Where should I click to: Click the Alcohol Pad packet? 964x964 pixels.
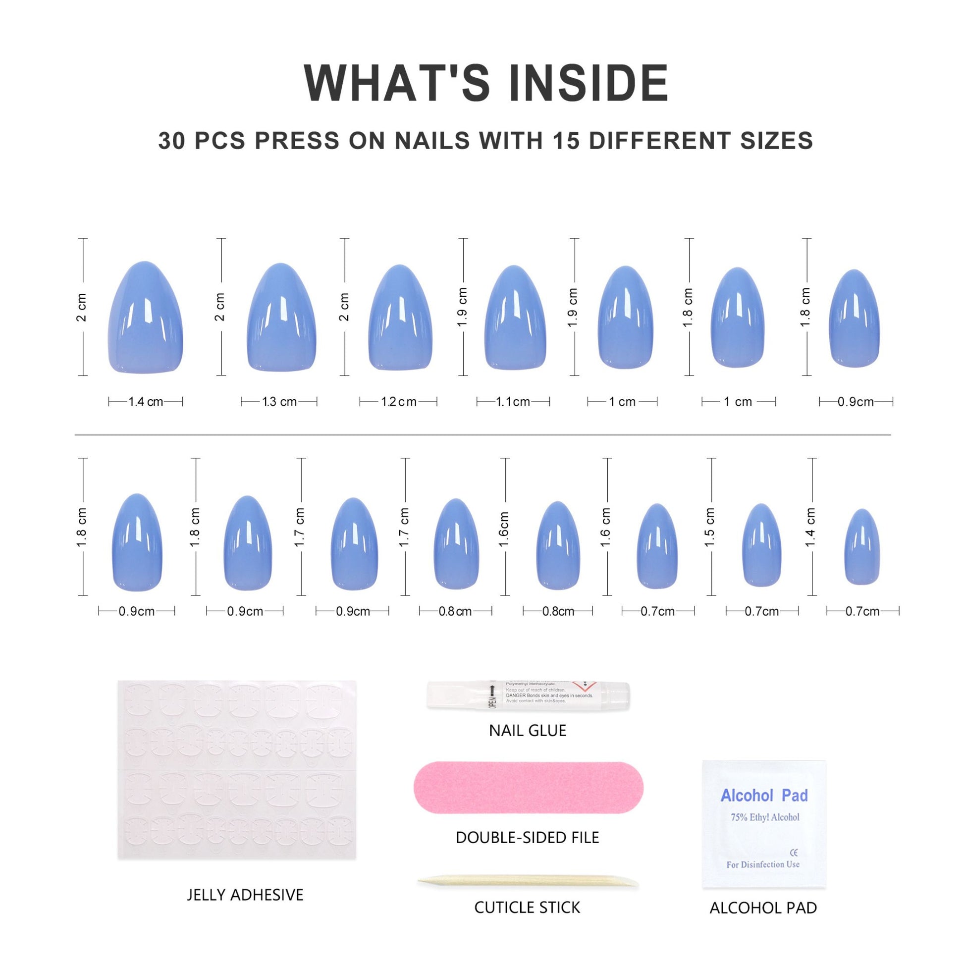click(x=763, y=824)
